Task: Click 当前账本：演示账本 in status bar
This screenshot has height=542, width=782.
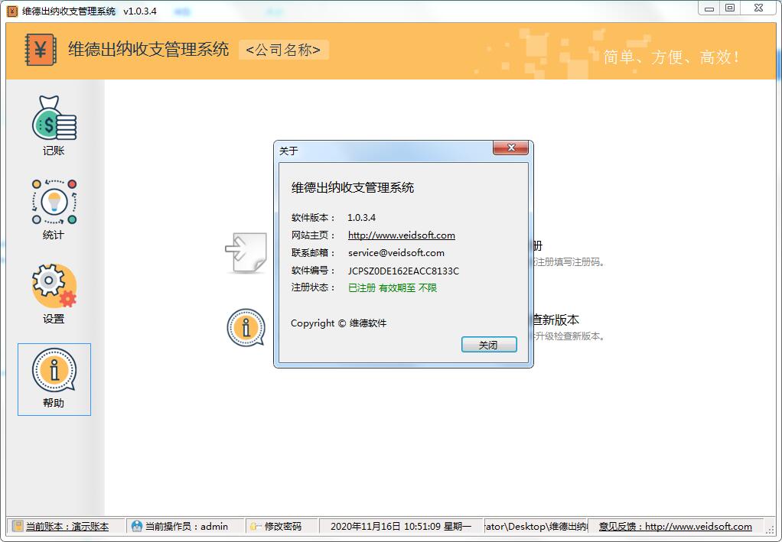Action: click(x=67, y=526)
